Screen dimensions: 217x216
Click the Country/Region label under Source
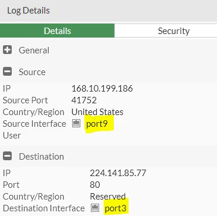33,112
